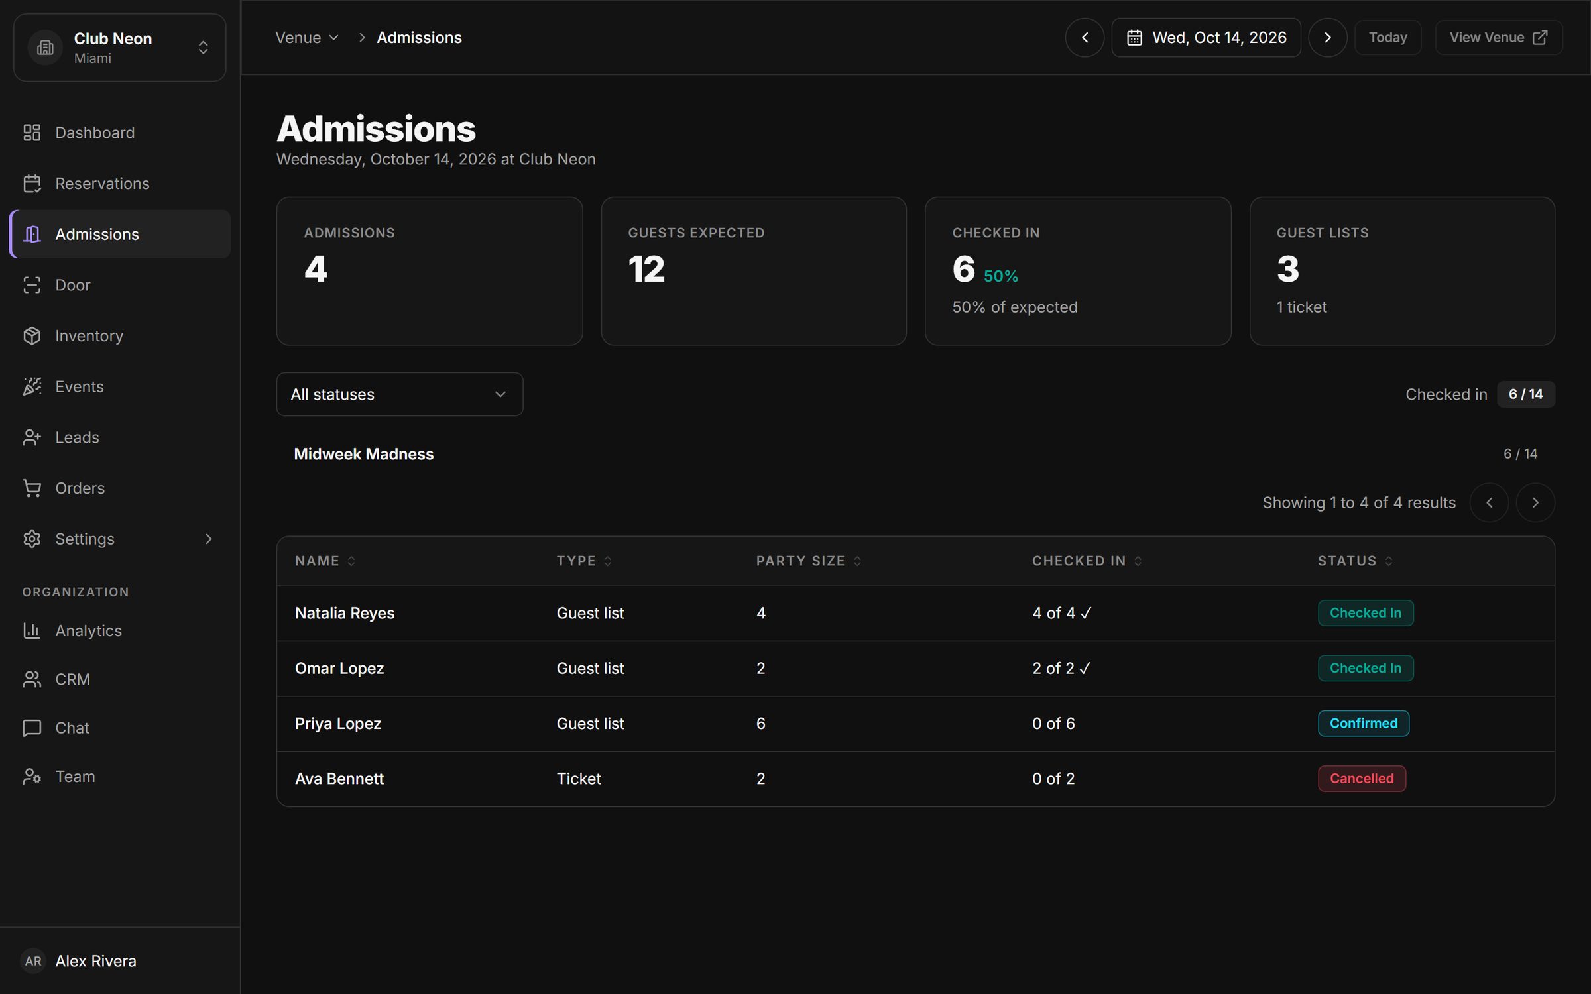
Task: Click the Omar Lopez name cell
Action: pos(339,668)
